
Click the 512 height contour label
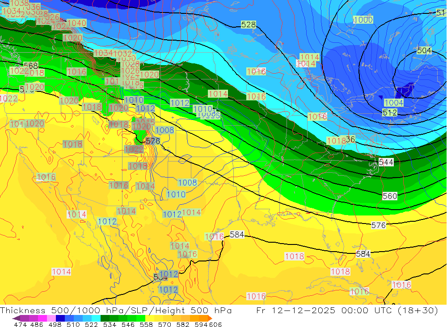pyautogui.click(x=390, y=113)
